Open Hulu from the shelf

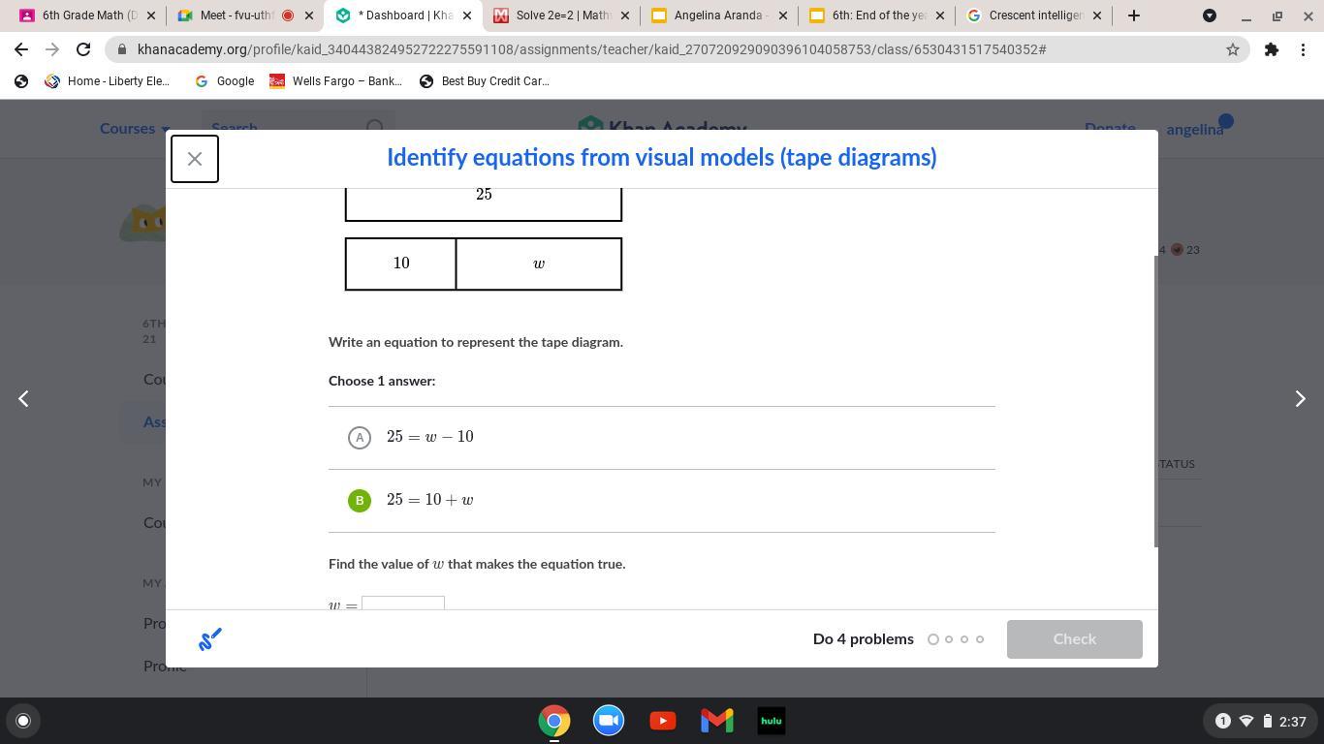click(772, 721)
